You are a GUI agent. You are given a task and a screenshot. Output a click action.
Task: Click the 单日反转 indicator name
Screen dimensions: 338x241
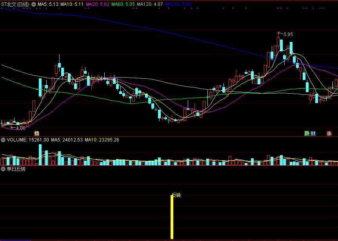(16, 169)
